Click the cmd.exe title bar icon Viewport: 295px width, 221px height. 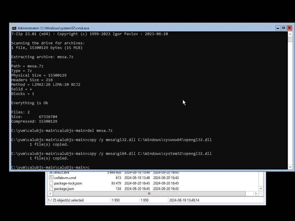coord(14,28)
